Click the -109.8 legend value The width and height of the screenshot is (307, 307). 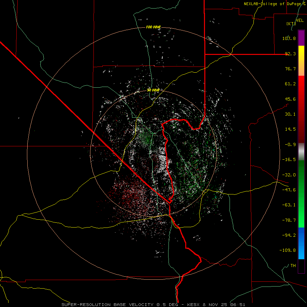coord(288,250)
